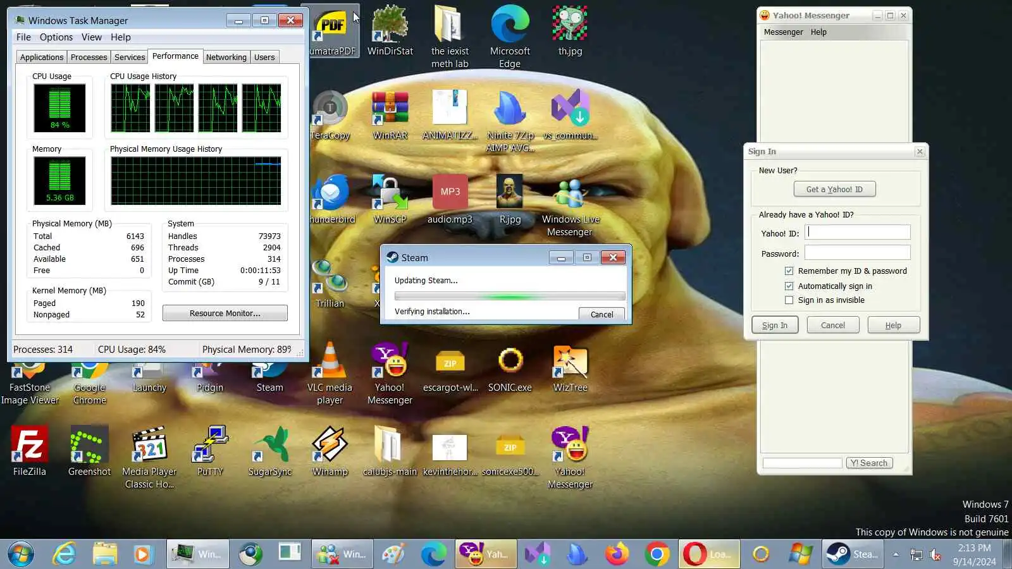The height and width of the screenshot is (569, 1012).
Task: Switch to Opera in the taskbar
Action: (708, 554)
